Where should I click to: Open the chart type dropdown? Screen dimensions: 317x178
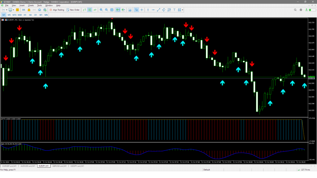(x=6, y=10)
